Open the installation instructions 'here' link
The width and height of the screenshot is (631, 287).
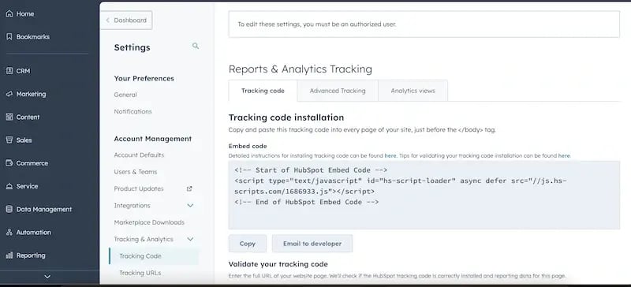tap(390, 156)
